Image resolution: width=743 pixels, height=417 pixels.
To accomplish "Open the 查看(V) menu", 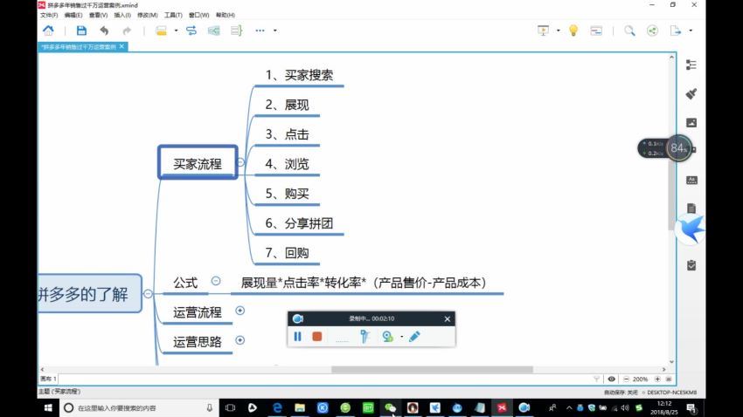I will pyautogui.click(x=98, y=15).
